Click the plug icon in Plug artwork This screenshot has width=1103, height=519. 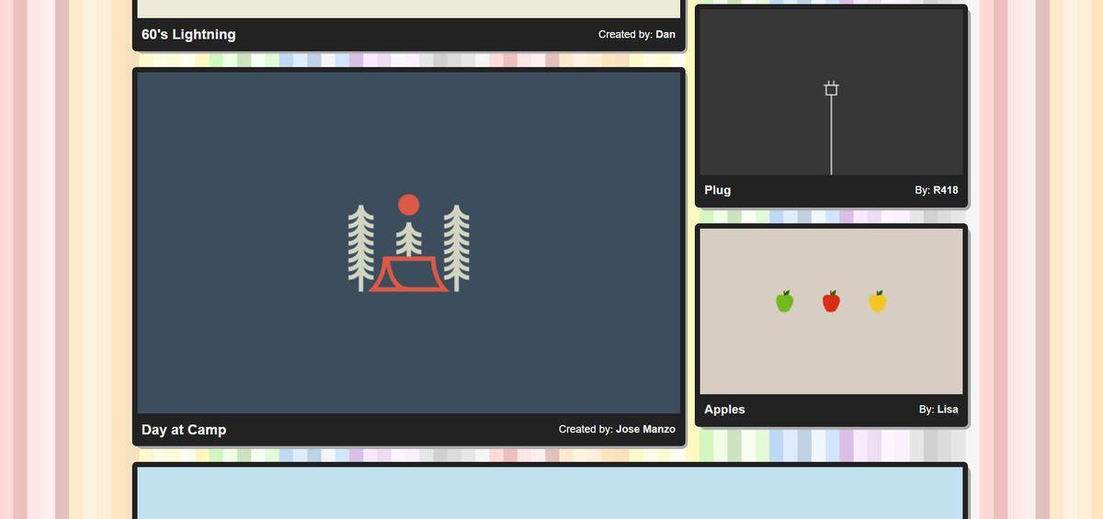[x=831, y=89]
